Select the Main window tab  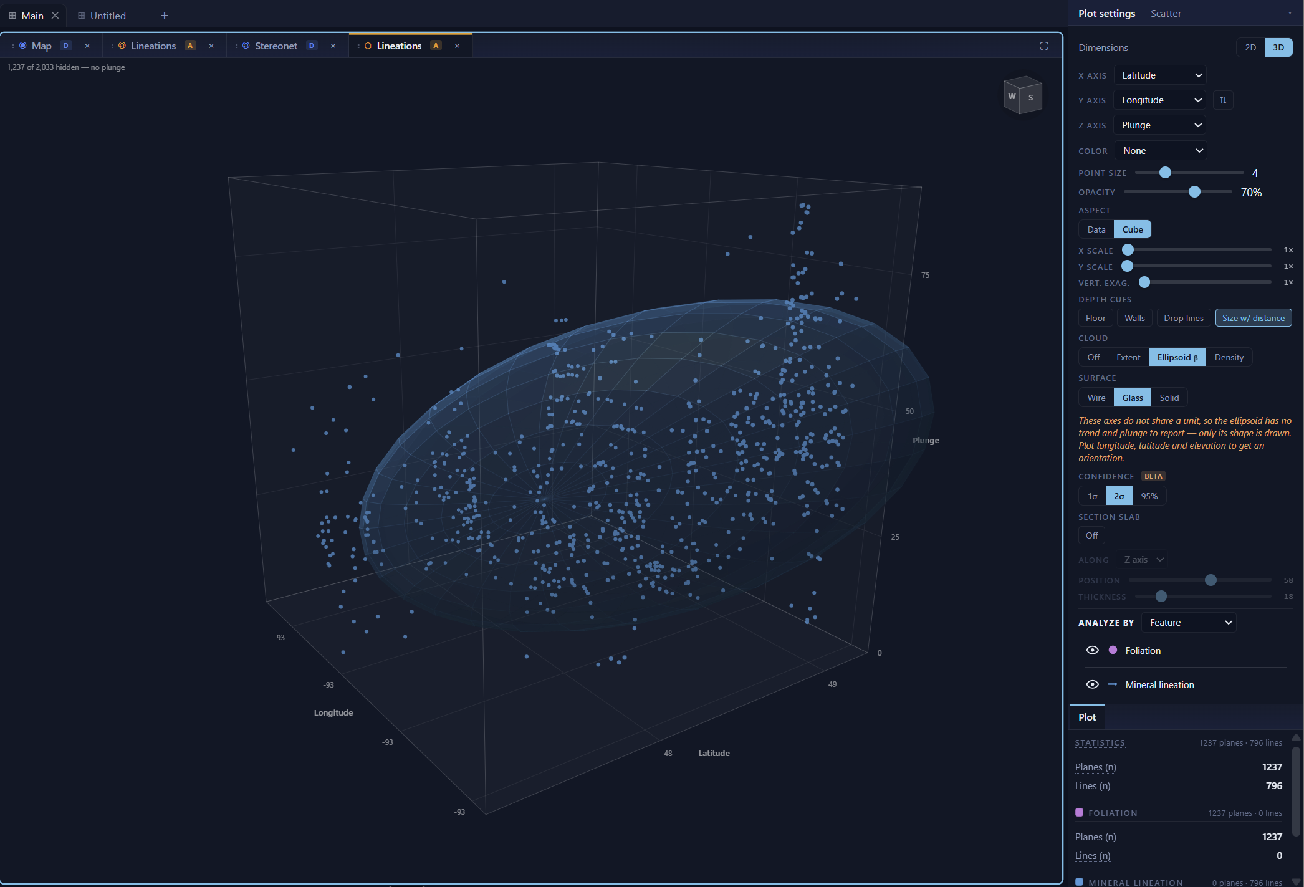tap(32, 16)
